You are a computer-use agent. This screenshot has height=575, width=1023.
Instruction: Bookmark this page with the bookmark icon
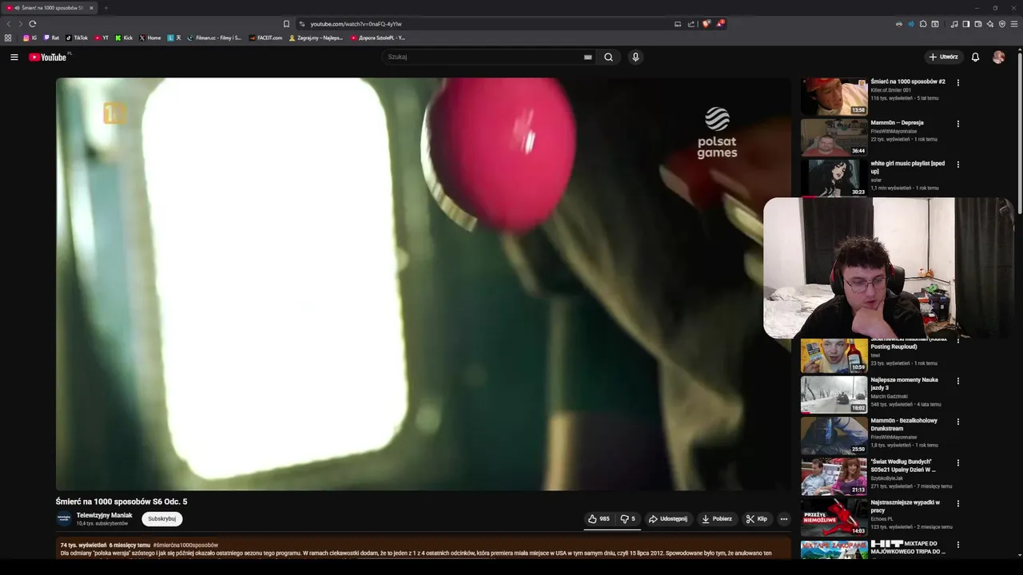pyautogui.click(x=286, y=24)
